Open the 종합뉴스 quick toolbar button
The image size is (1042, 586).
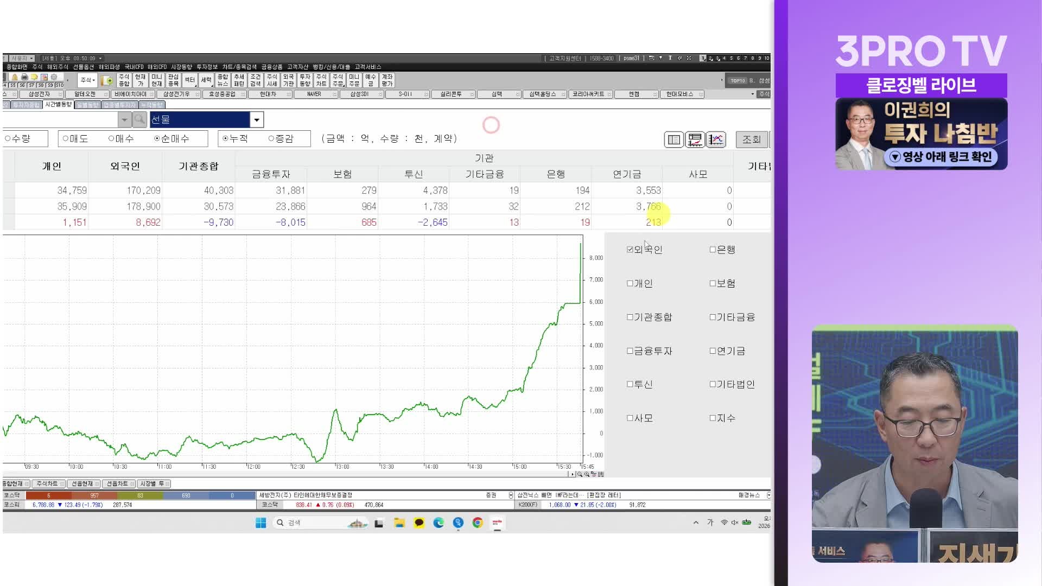223,80
